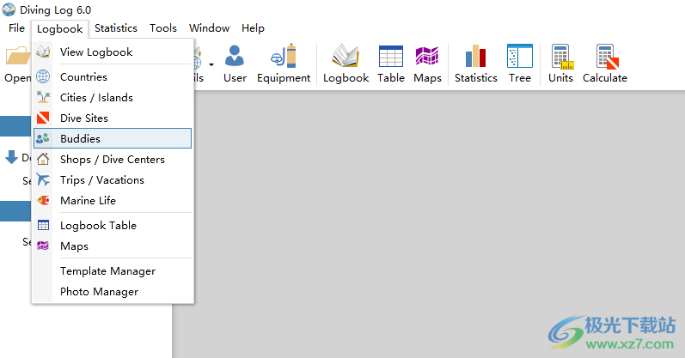Open the User toolbar button
This screenshot has height=358, width=685.
(x=235, y=64)
